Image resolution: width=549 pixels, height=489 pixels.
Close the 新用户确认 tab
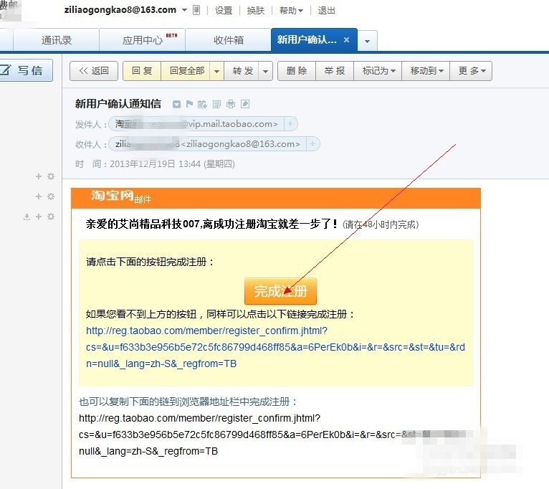click(x=346, y=39)
